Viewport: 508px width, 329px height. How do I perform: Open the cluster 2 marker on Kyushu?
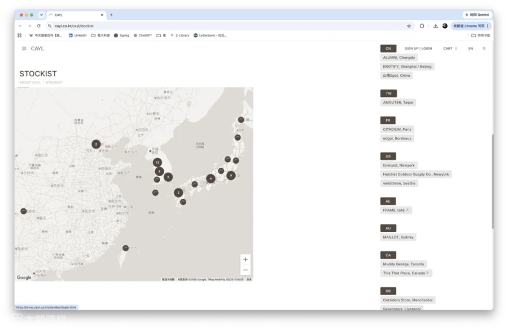point(178,192)
